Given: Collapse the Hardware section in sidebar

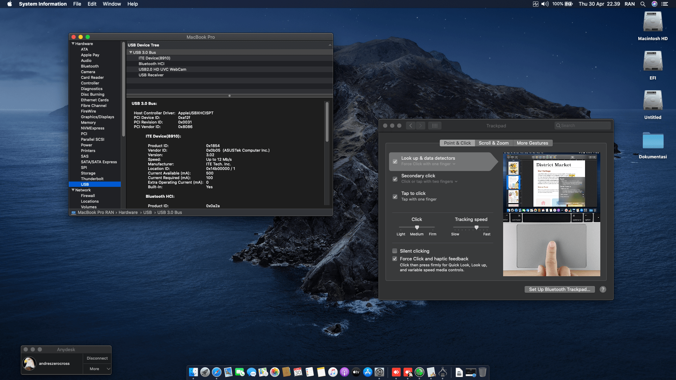Looking at the screenshot, I should tap(73, 44).
